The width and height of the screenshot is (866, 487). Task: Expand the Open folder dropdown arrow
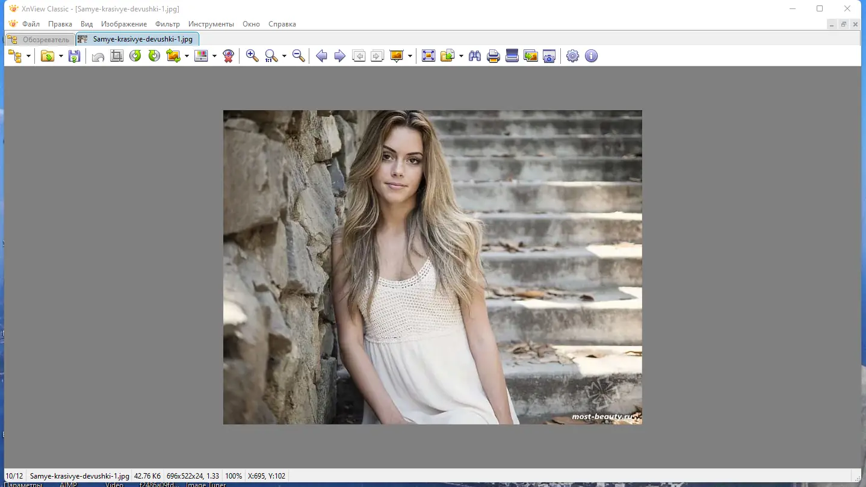61,56
